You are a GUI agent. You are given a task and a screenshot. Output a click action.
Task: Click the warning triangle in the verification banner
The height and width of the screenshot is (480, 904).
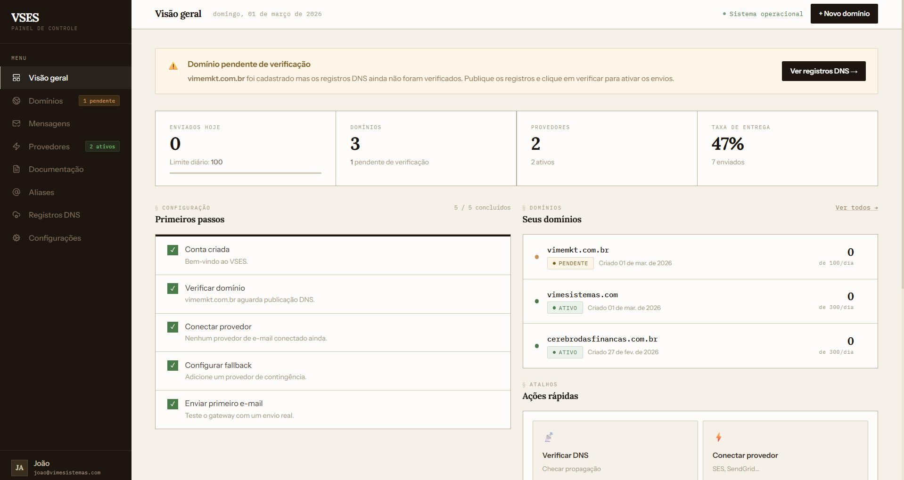click(x=173, y=66)
